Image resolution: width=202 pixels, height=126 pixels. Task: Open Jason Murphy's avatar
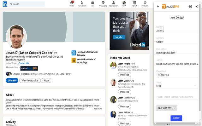pyautogui.click(x=113, y=66)
